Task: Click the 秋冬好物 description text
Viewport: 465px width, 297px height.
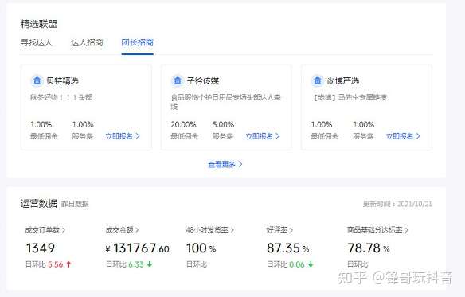Action: click(61, 97)
